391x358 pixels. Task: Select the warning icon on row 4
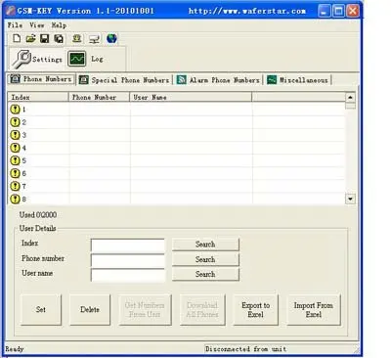(x=15, y=148)
